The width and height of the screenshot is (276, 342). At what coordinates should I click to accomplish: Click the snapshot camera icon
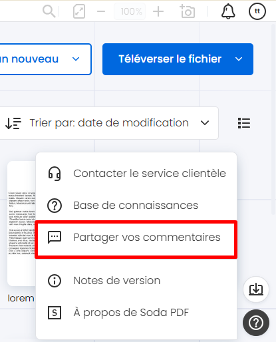tap(188, 11)
